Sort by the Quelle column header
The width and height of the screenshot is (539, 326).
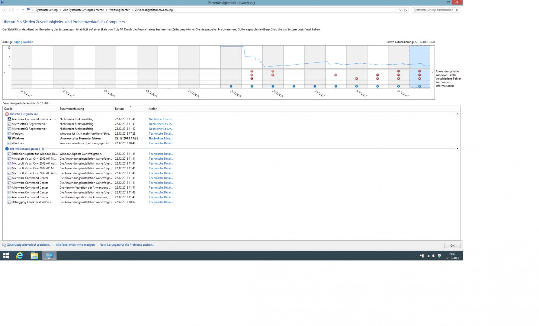tap(30, 109)
